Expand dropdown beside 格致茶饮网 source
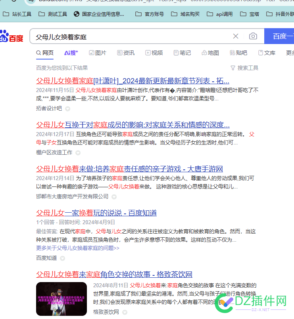The width and height of the screenshot is (294, 319). click(x=125, y=312)
